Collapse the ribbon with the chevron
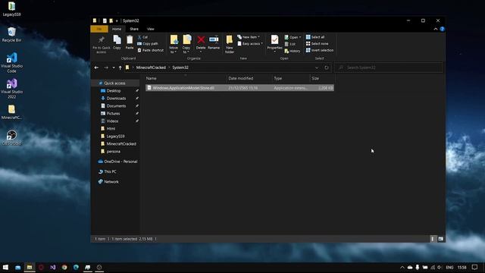This screenshot has width=485, height=273. click(436, 29)
